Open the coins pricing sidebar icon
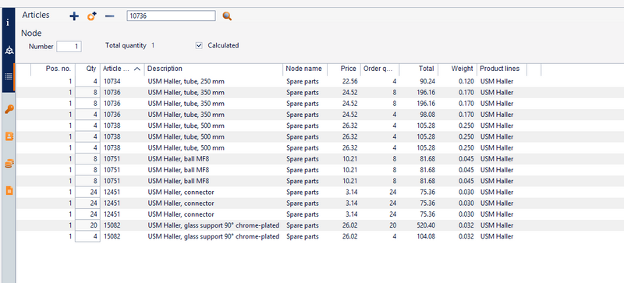This screenshot has height=283, width=624. pos(9,164)
